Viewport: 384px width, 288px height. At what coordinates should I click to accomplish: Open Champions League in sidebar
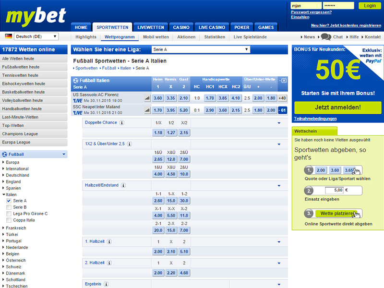coord(34,134)
